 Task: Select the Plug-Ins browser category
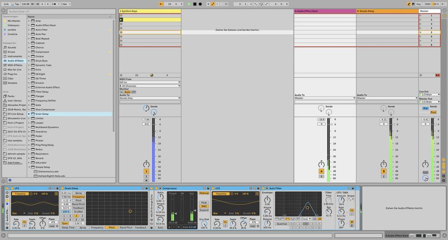click(x=12, y=74)
